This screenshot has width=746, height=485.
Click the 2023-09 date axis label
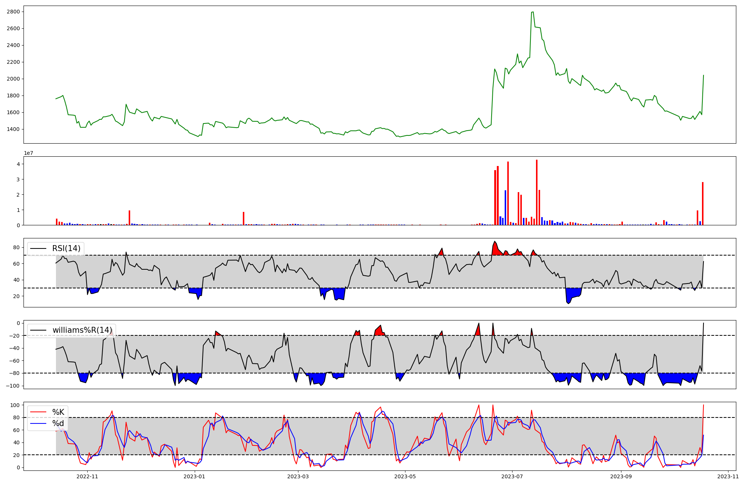point(621,476)
